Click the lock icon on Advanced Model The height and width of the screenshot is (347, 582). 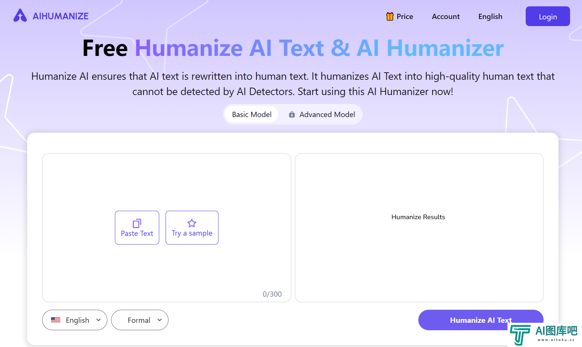tap(292, 114)
